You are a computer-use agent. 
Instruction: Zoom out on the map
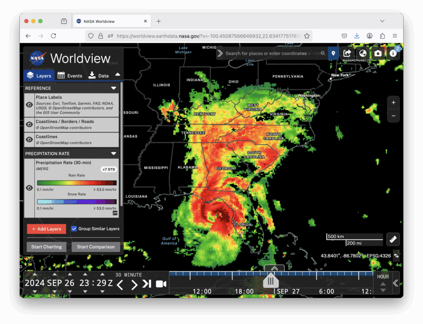(x=393, y=116)
